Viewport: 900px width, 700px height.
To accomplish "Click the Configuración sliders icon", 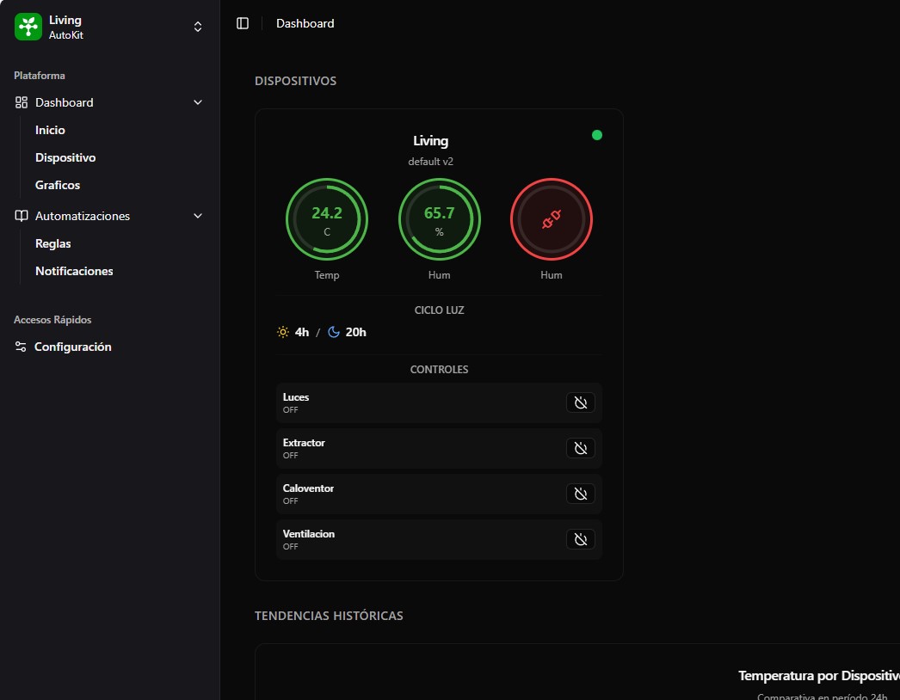I will click(x=22, y=347).
